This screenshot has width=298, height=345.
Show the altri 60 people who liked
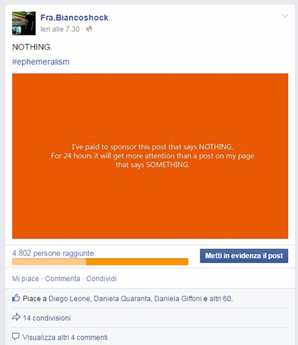point(220,298)
